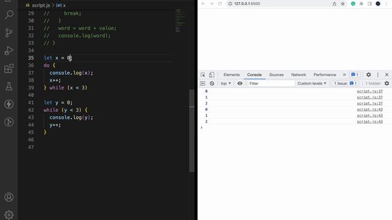Image resolution: width=392 pixels, height=220 pixels.
Task: Open script.js:37 link for first 0 output
Action: [369, 91]
